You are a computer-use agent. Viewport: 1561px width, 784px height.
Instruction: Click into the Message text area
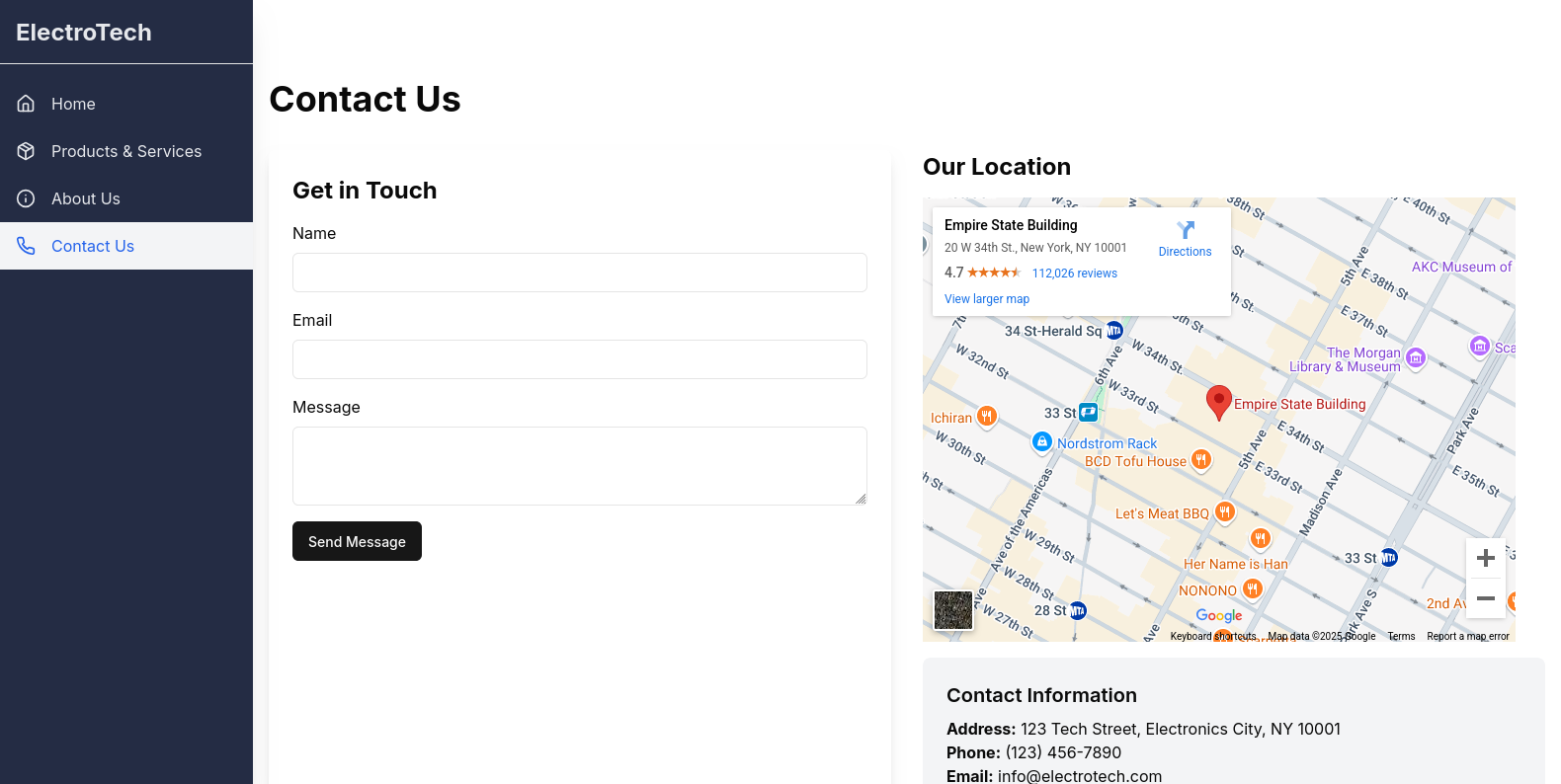click(x=580, y=466)
